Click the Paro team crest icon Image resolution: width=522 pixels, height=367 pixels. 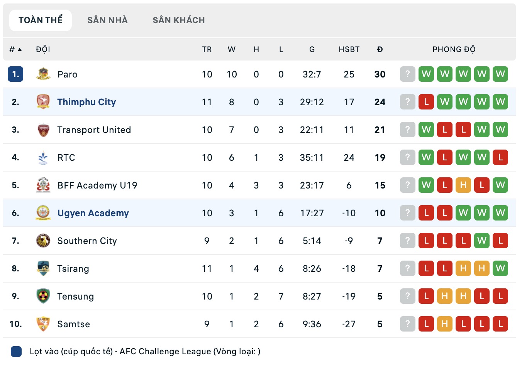(43, 74)
